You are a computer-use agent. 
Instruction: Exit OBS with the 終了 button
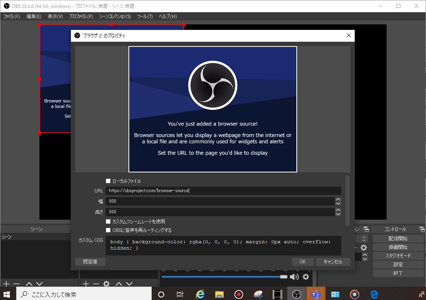click(398, 273)
